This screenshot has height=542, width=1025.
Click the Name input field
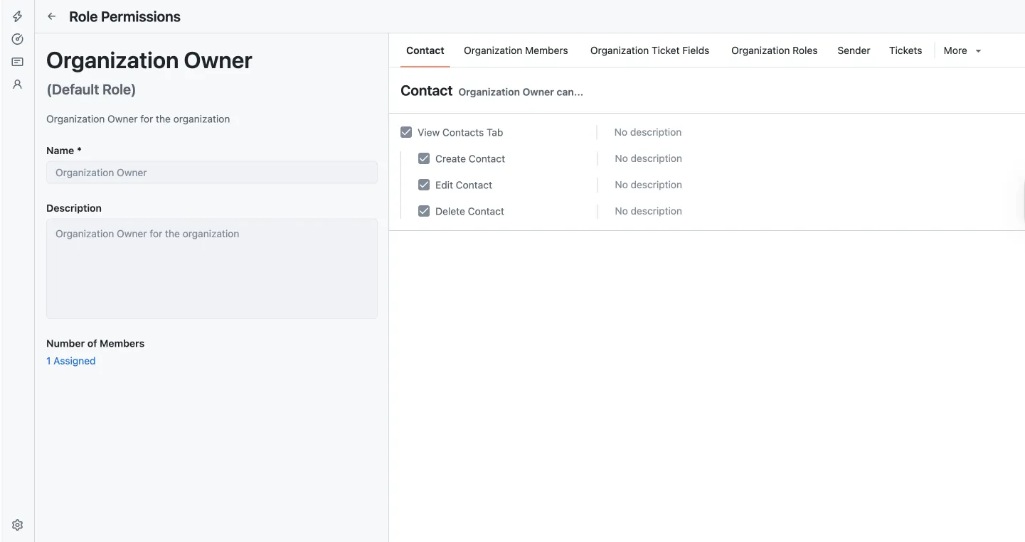[x=211, y=172]
